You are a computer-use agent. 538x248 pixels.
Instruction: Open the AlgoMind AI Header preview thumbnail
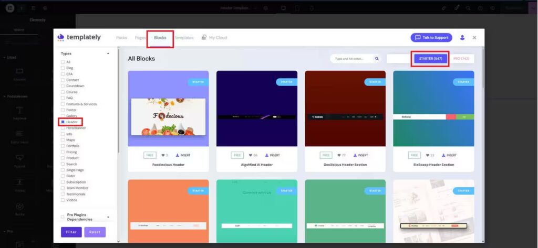(256, 109)
